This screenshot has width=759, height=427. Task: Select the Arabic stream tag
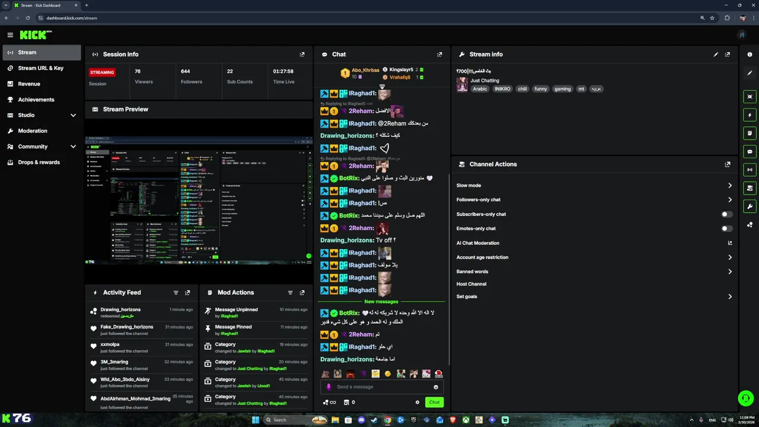coord(480,89)
